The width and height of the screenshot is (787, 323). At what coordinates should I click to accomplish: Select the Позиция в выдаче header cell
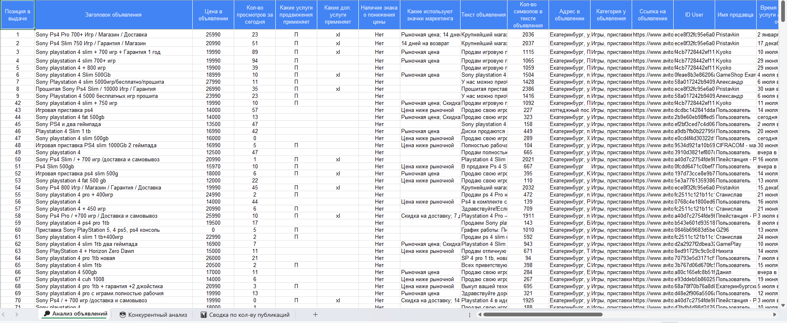[x=17, y=15]
